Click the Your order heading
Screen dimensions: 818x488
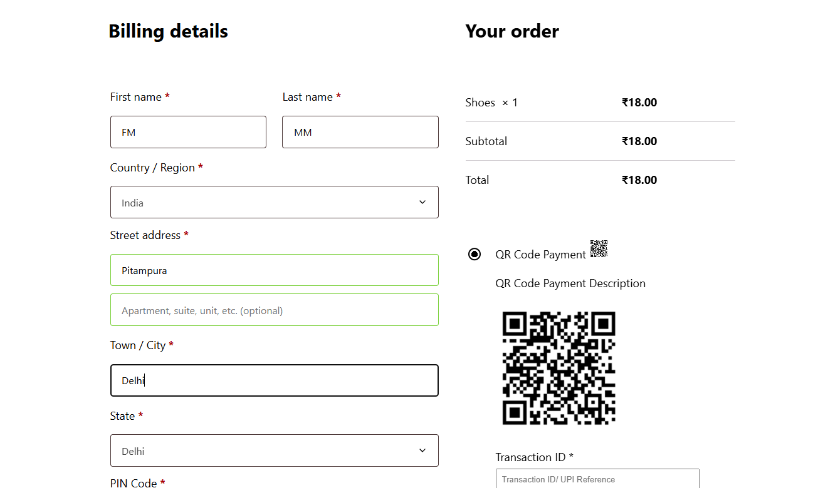point(511,31)
